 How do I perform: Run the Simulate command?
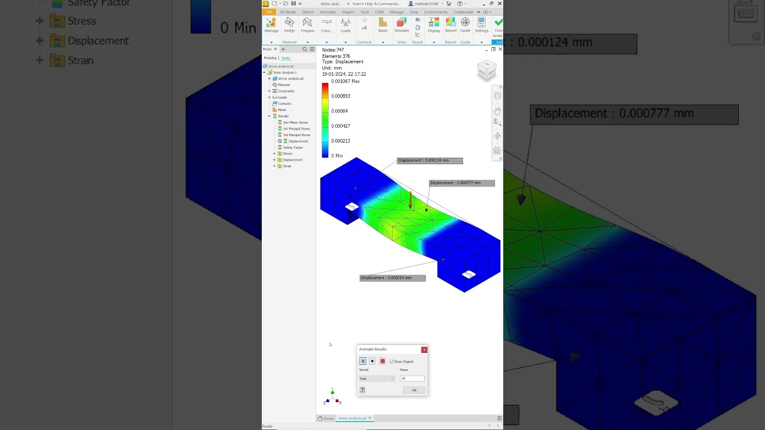pyautogui.click(x=402, y=24)
